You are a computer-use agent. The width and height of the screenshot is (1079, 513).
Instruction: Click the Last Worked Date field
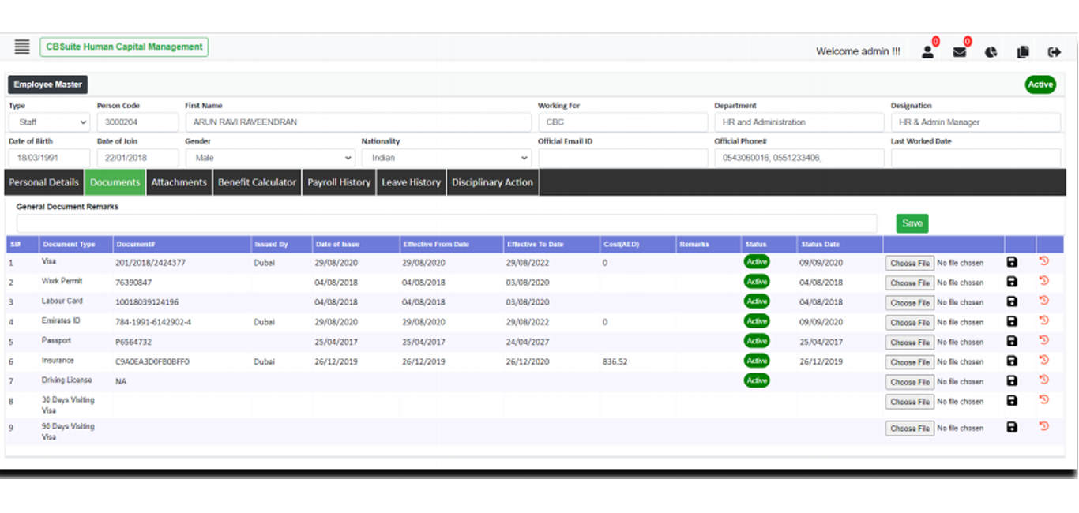click(x=976, y=158)
